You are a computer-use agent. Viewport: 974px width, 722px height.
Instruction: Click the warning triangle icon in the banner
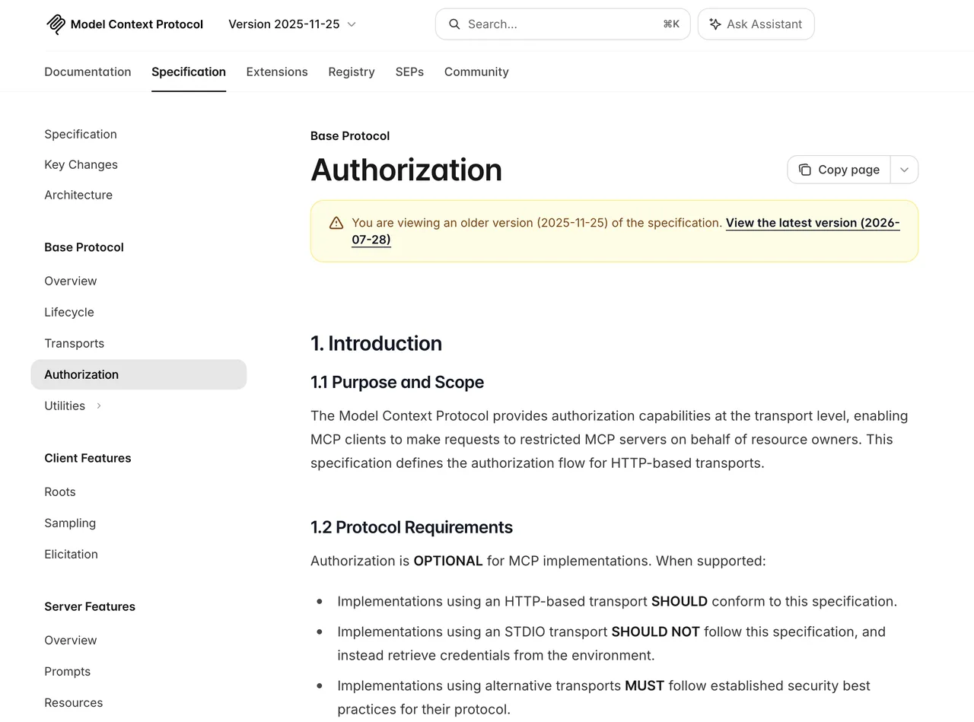coord(336,223)
